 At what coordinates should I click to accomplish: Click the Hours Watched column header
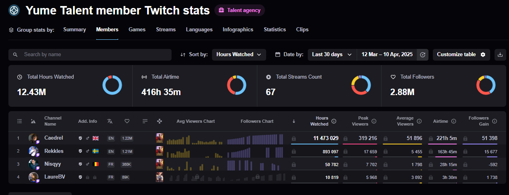[319, 121]
